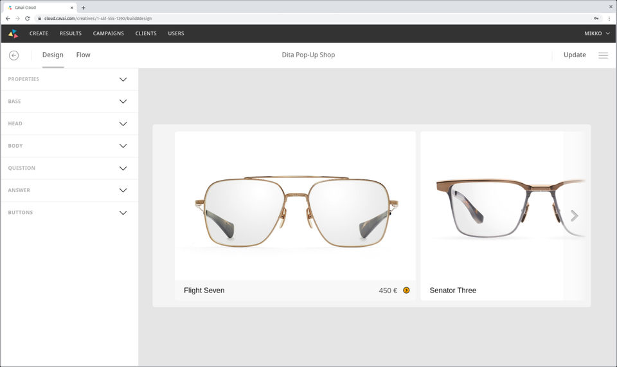Screen dimensions: 617x367
Task: Close the browser window
Action: 611,6
